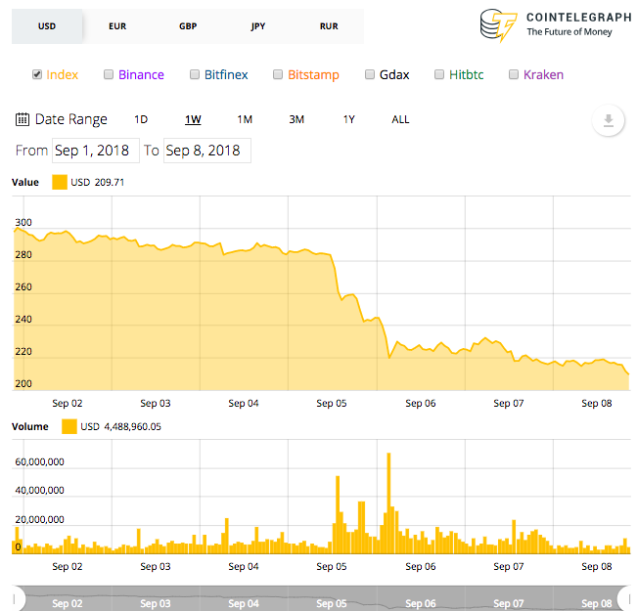Click the chart download icon

click(x=608, y=120)
